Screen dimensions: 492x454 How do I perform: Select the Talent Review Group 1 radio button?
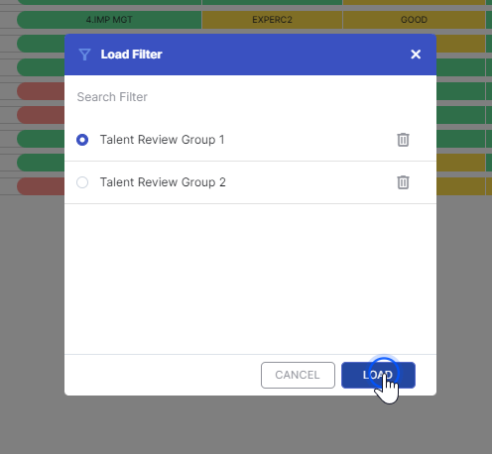point(82,140)
